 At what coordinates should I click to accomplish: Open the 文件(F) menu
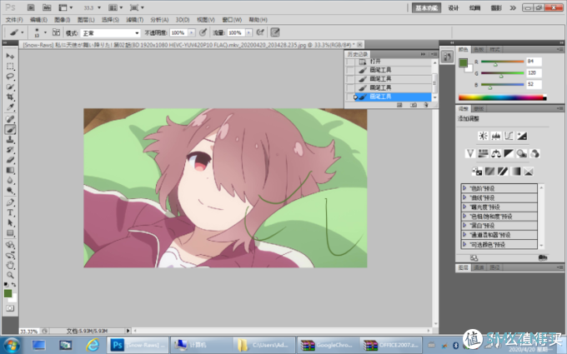point(14,19)
